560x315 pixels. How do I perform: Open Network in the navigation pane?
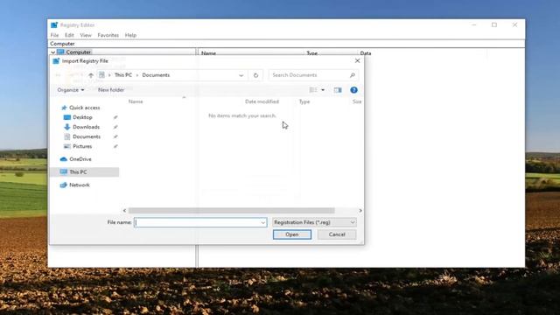(80, 185)
